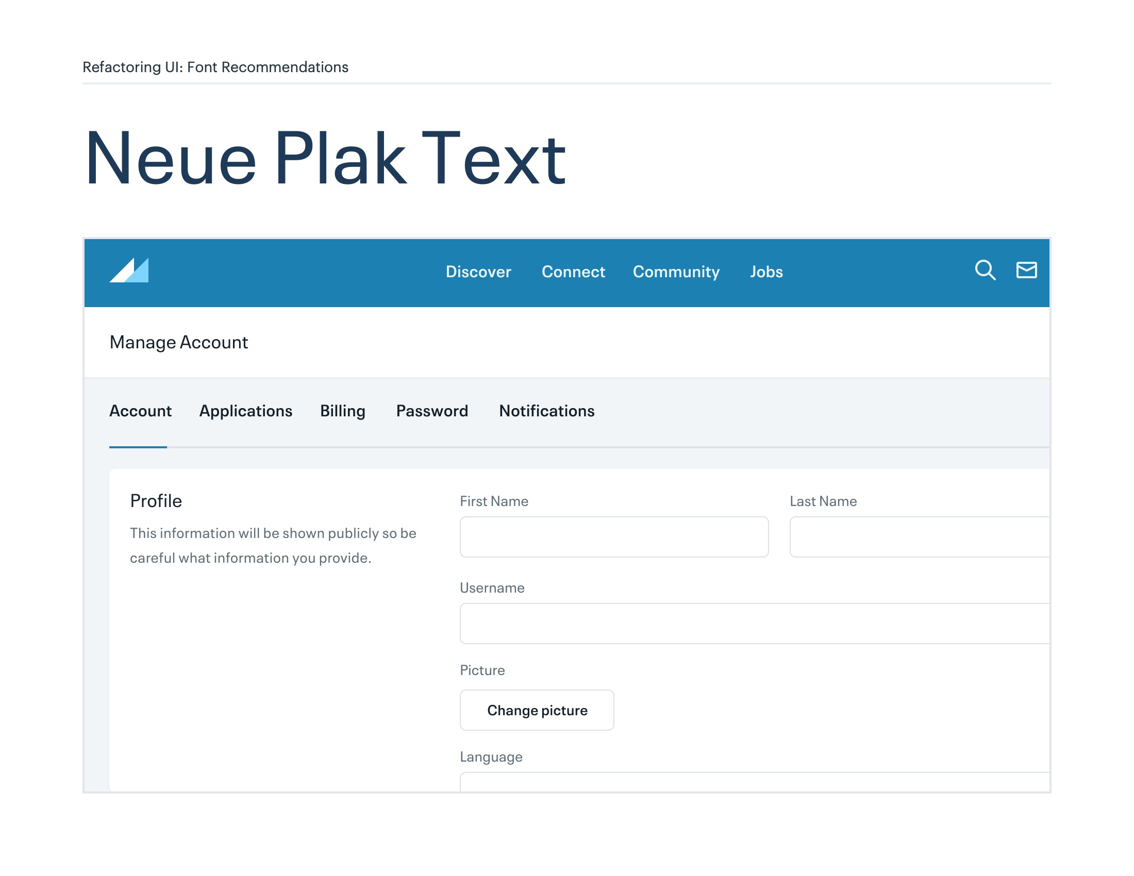Screen dimensions: 1134x876
Task: Click the Change picture button
Action: pos(537,710)
